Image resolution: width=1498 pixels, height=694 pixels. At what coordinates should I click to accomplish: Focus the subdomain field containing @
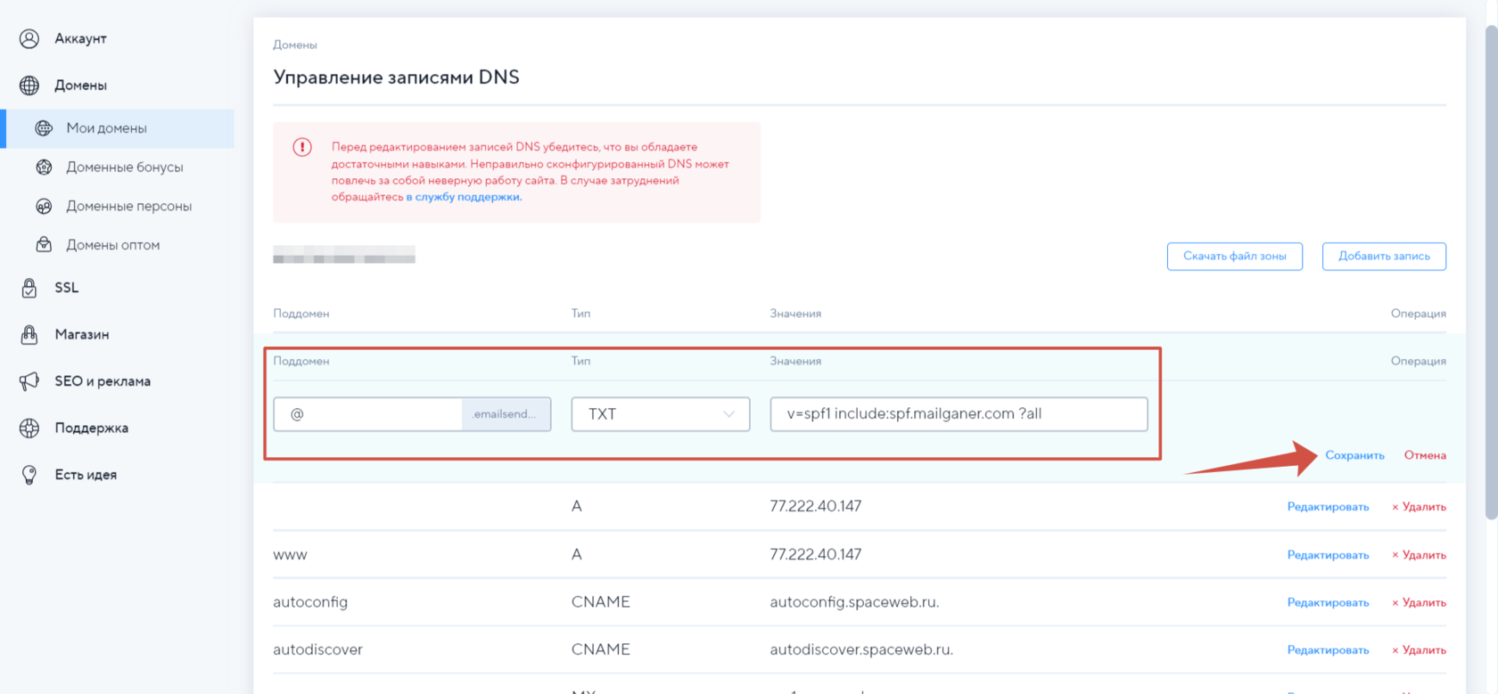coord(367,414)
